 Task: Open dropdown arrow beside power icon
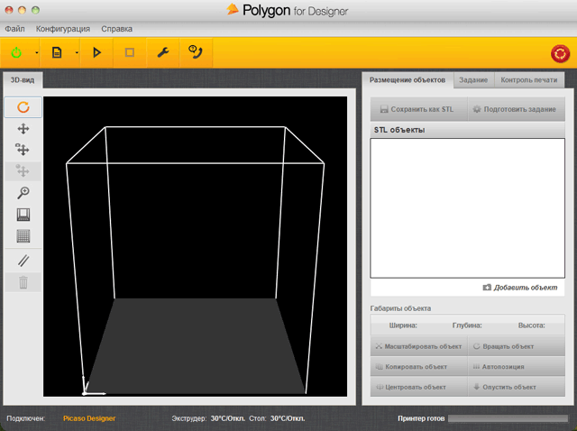36,52
